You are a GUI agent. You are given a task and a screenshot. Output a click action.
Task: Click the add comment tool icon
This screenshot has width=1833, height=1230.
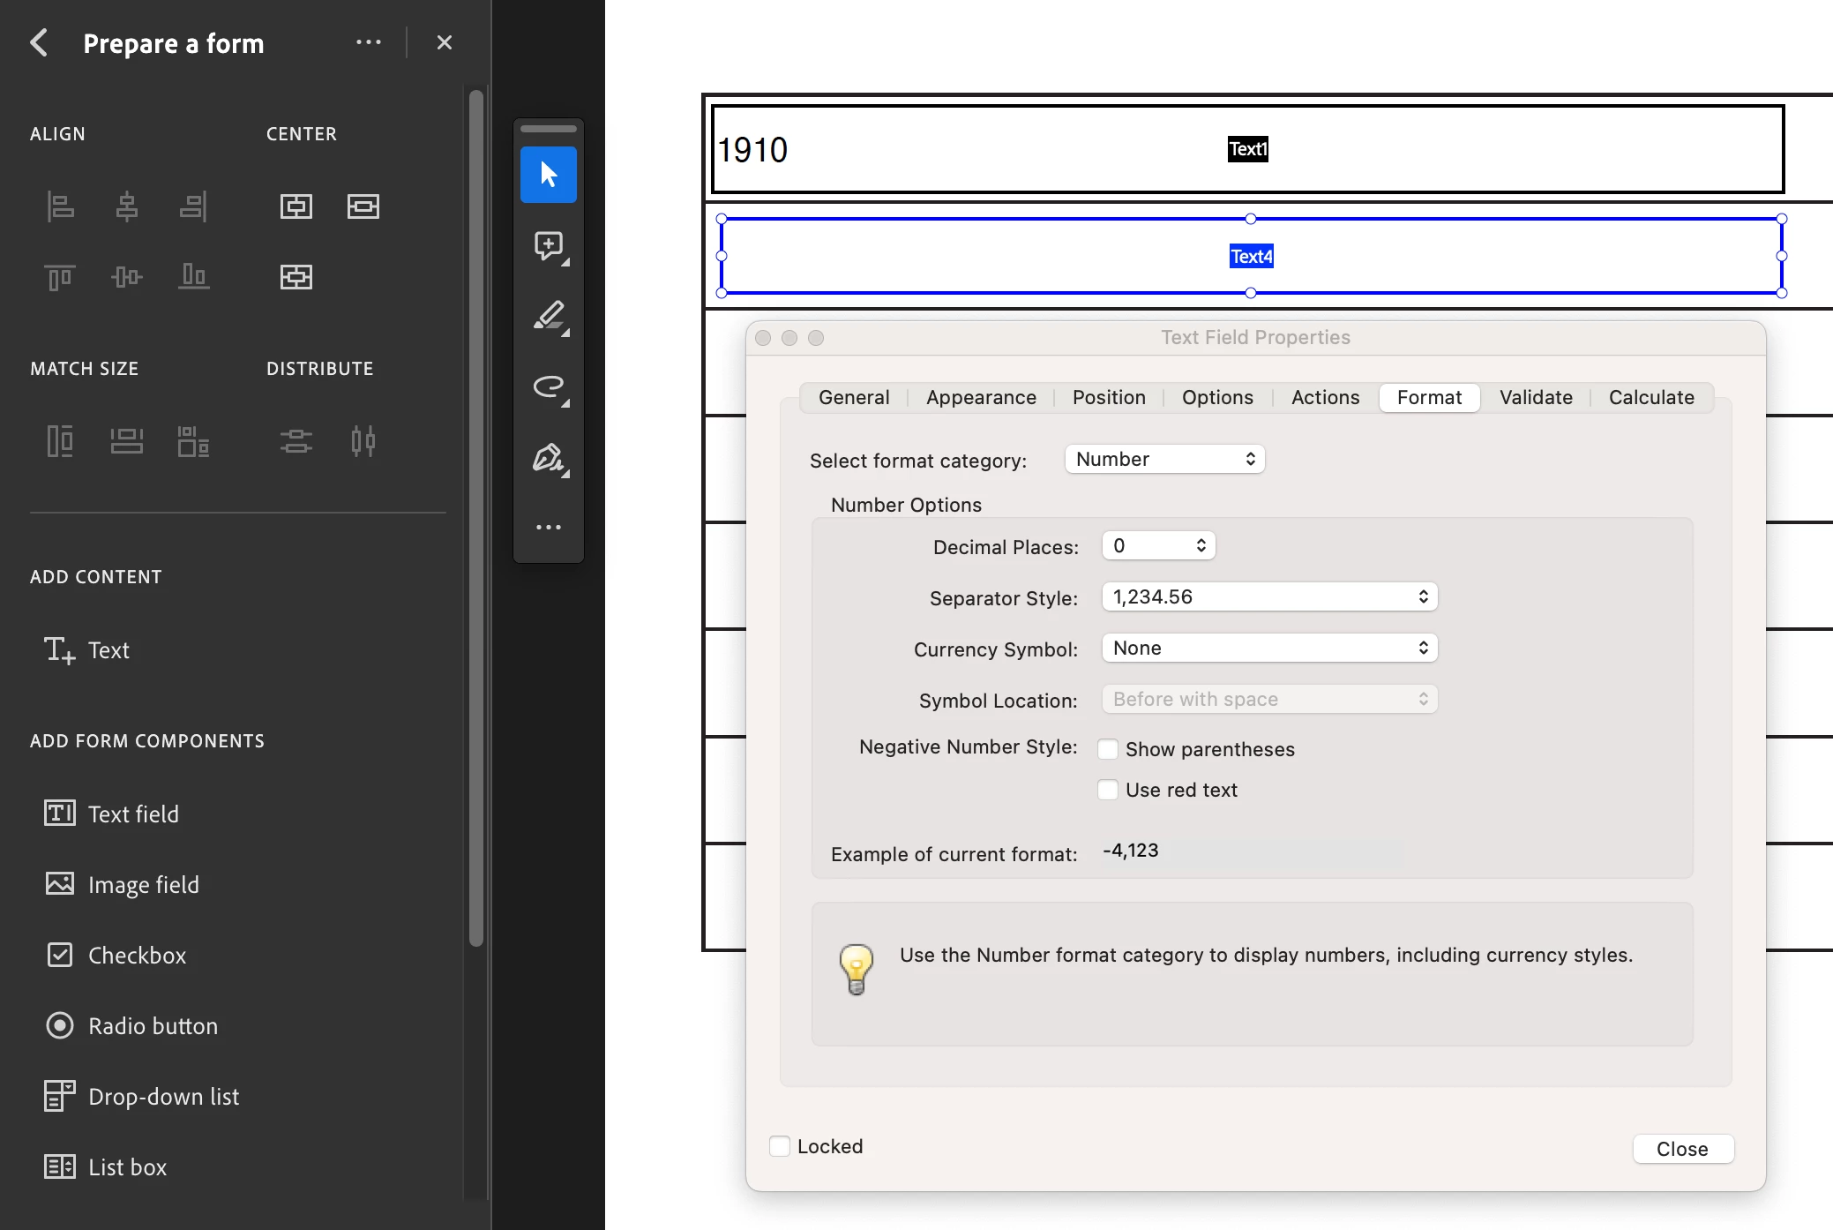click(548, 245)
